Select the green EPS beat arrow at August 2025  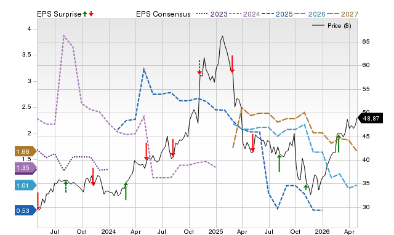(279, 164)
